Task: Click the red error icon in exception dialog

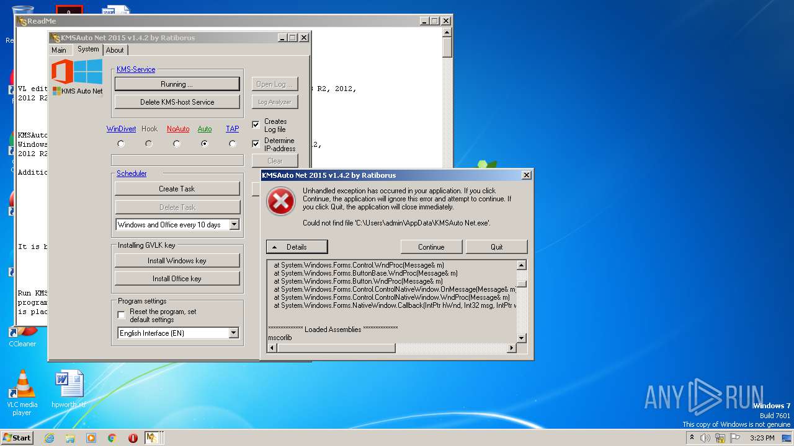Action: [280, 201]
